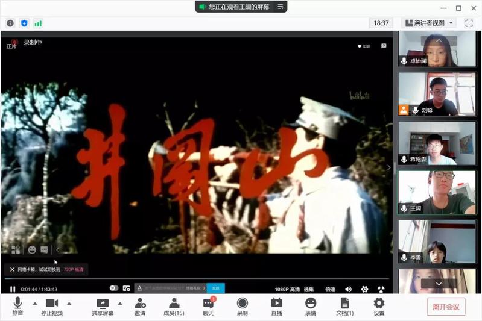Toggle the danmaku switch in video player
Viewport: 482px width, 321px height.
coord(113,288)
